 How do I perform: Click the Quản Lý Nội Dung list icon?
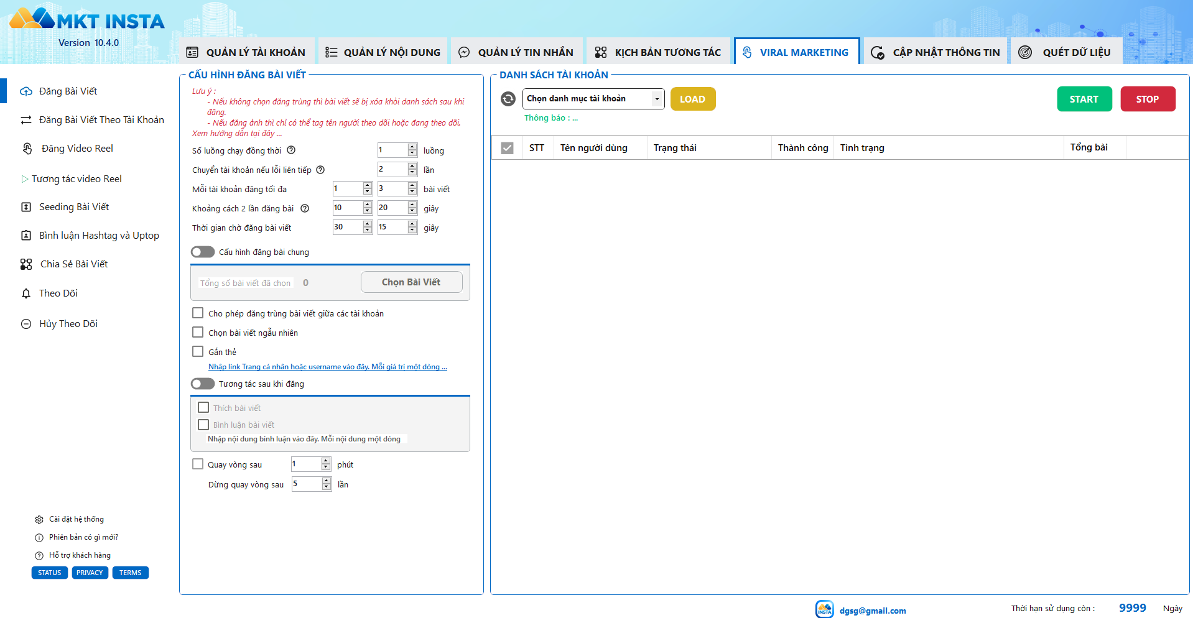332,52
